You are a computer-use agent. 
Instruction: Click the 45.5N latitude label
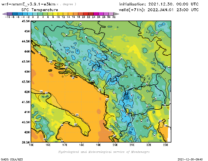coord(25,21)
